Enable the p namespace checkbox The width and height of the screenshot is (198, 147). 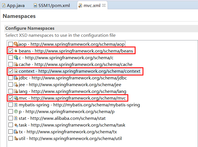(11, 111)
